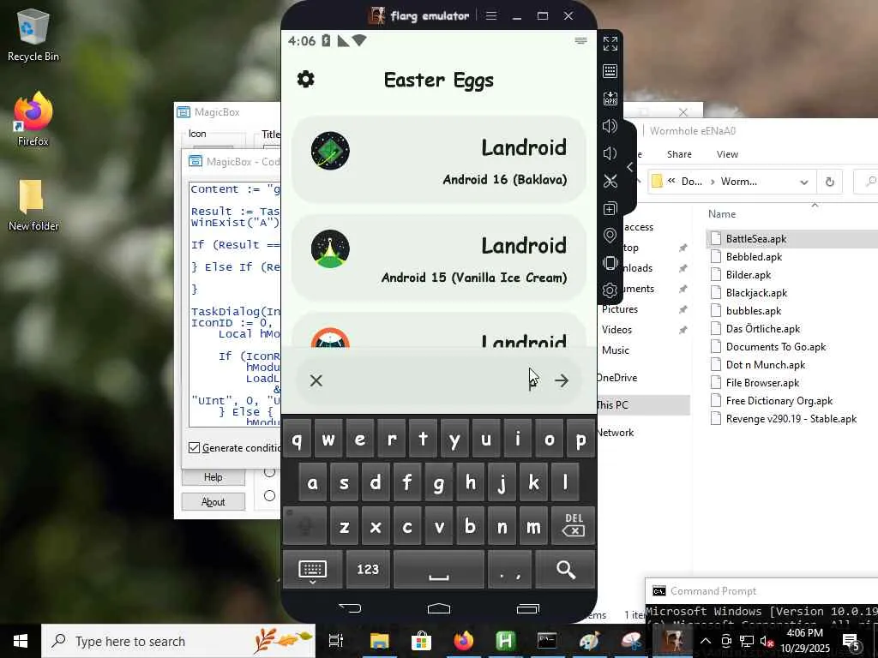878x658 pixels.
Task: Open emulator settings gear in sidebar
Action: click(x=610, y=290)
